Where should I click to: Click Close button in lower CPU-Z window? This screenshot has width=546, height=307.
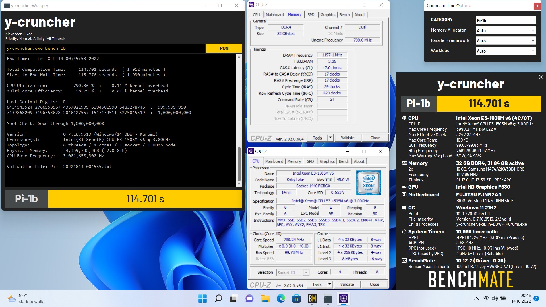(x=374, y=285)
